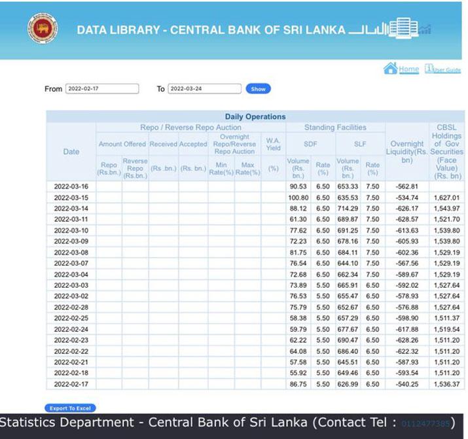Click SLF volume value 690.47
The image size is (468, 439).
coord(348,340)
